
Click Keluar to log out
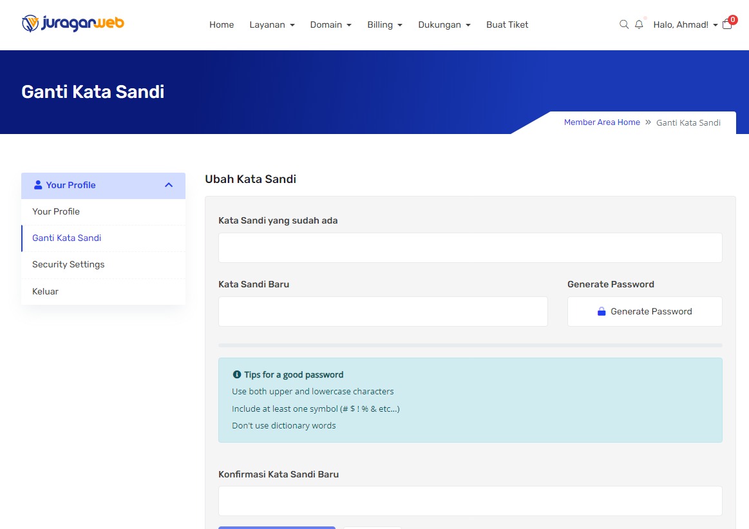click(45, 291)
